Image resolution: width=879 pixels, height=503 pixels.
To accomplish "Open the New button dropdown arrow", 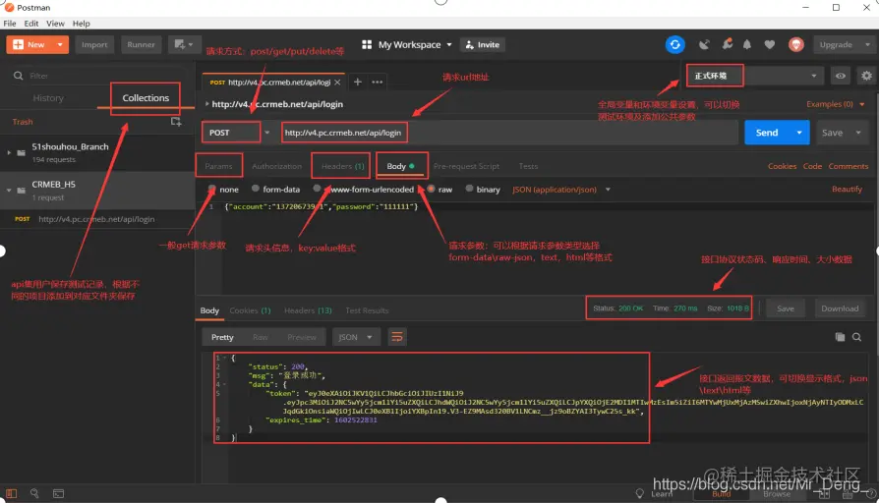I will click(x=59, y=45).
